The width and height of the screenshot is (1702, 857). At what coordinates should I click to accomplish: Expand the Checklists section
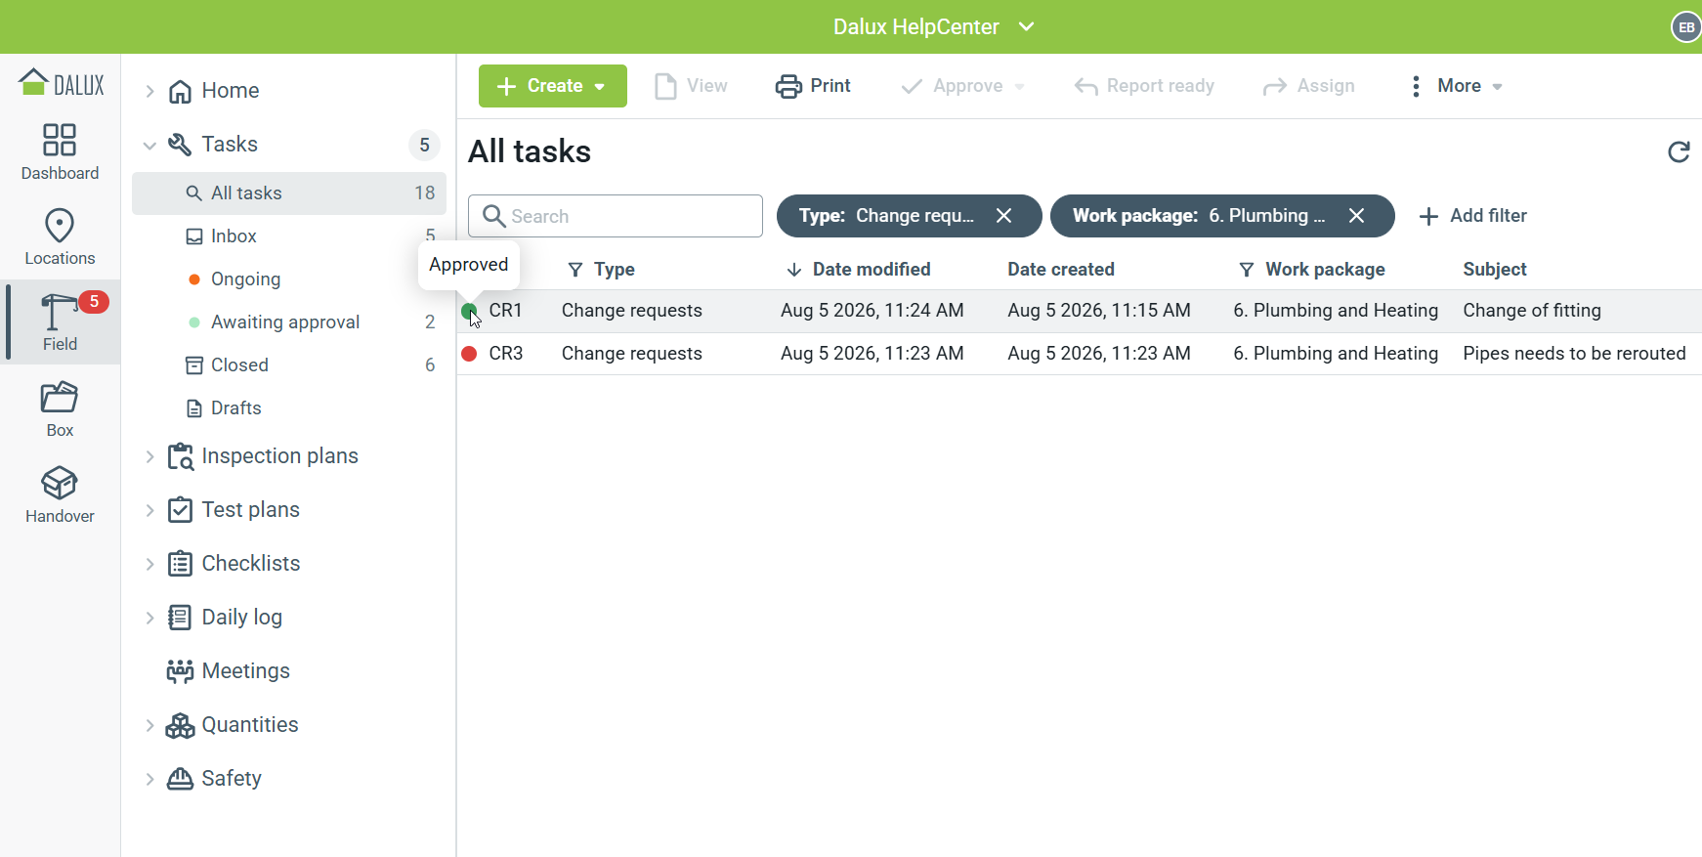(149, 564)
